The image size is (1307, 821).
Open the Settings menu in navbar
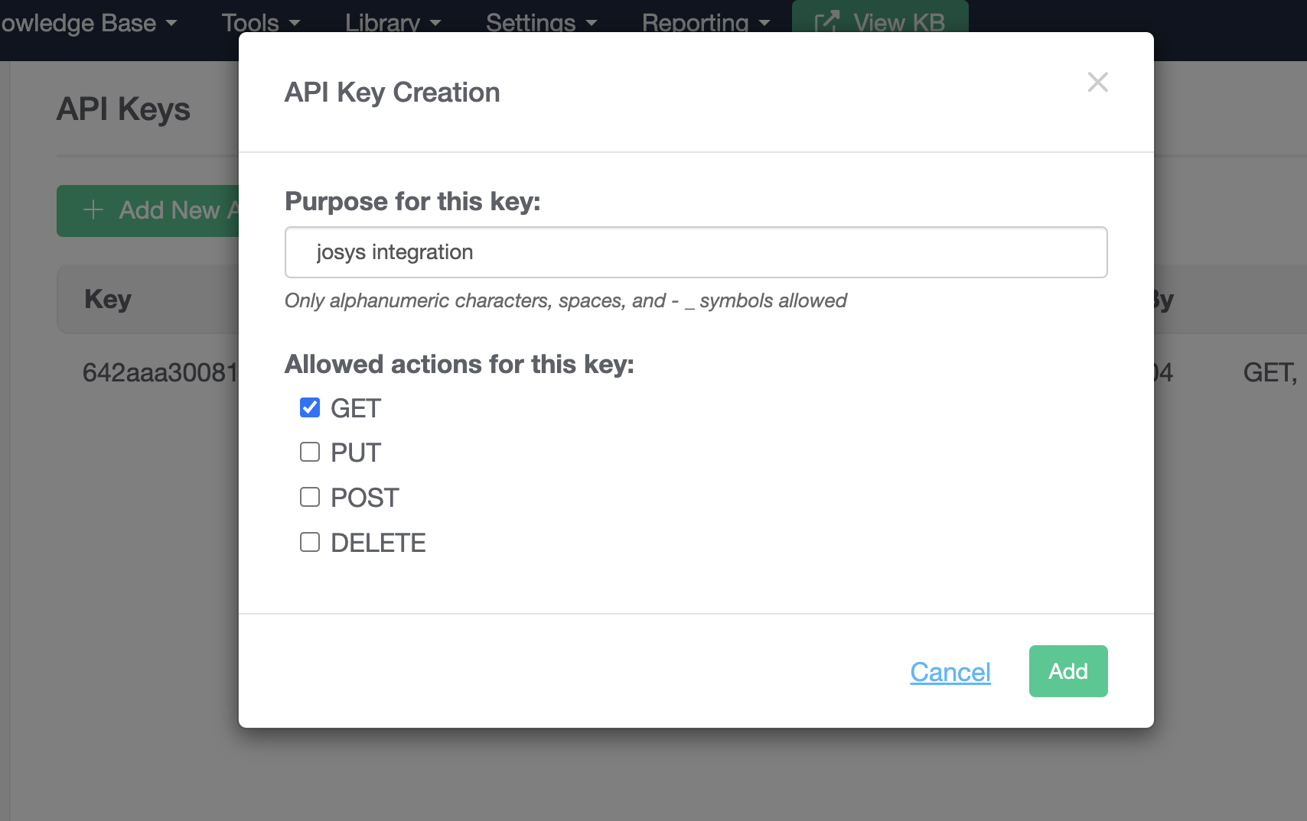[541, 23]
